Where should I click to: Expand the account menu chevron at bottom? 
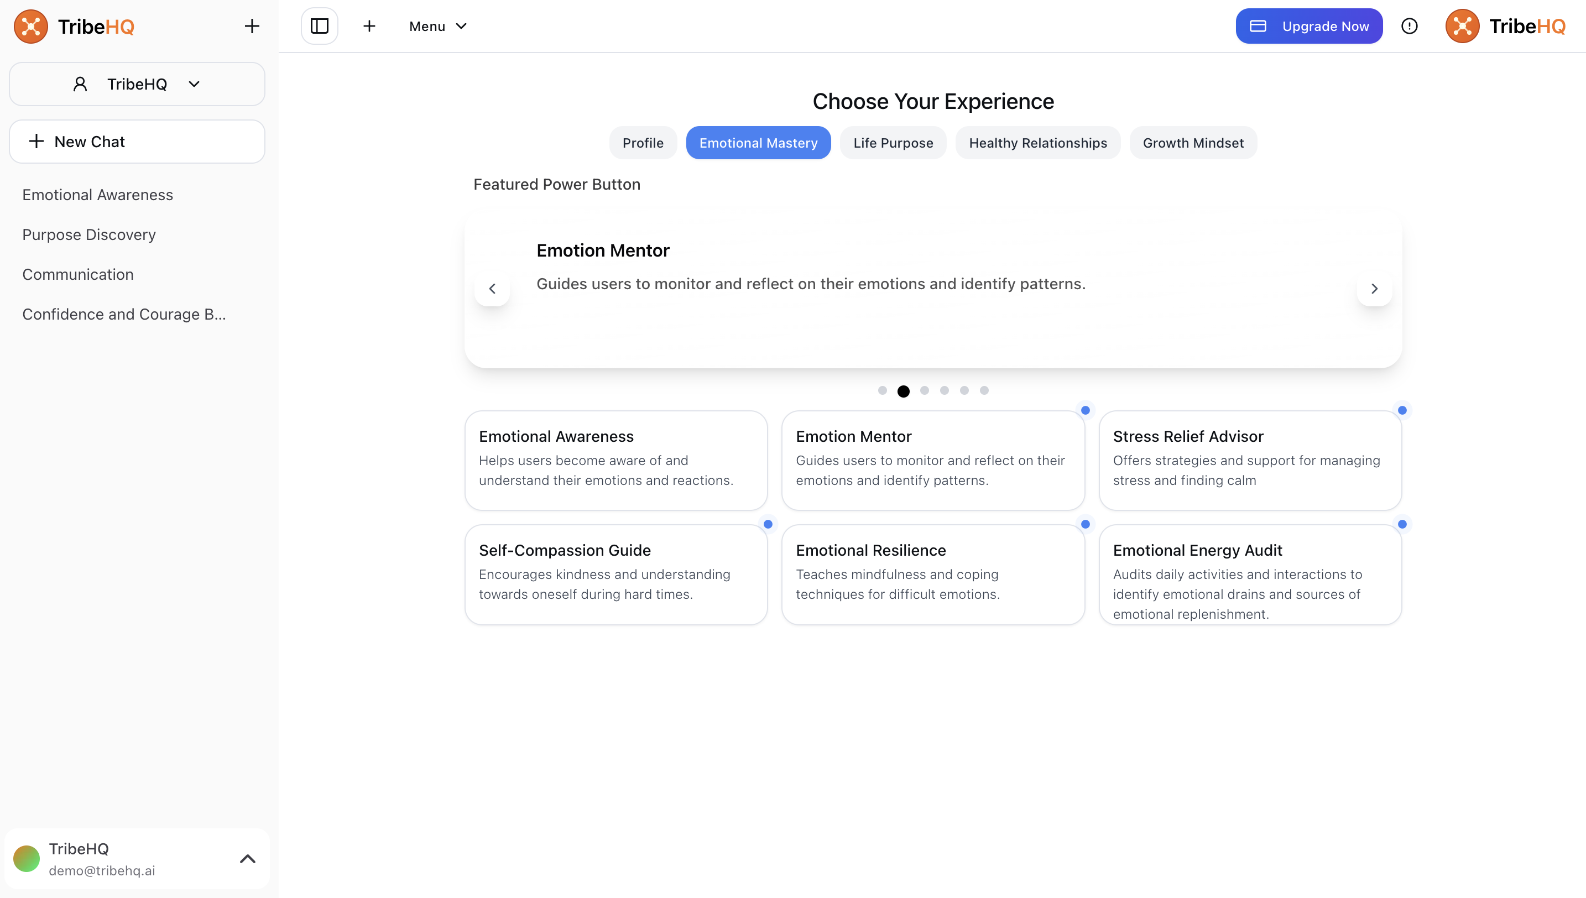coord(247,859)
